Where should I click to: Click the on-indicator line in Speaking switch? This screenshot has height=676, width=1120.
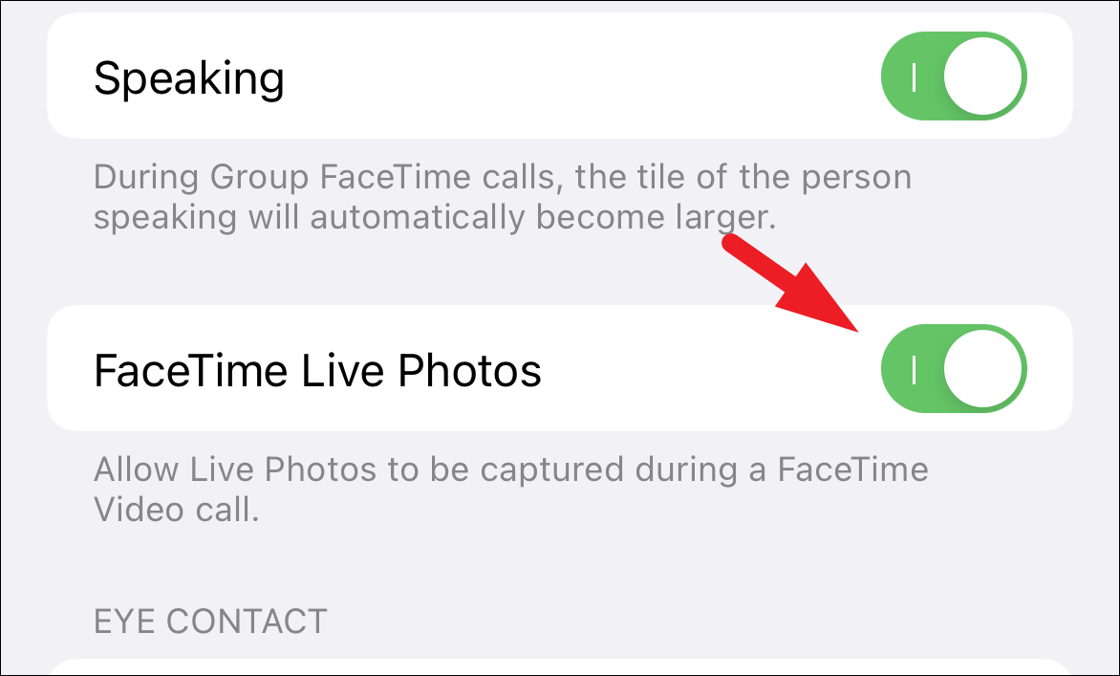[x=915, y=76]
